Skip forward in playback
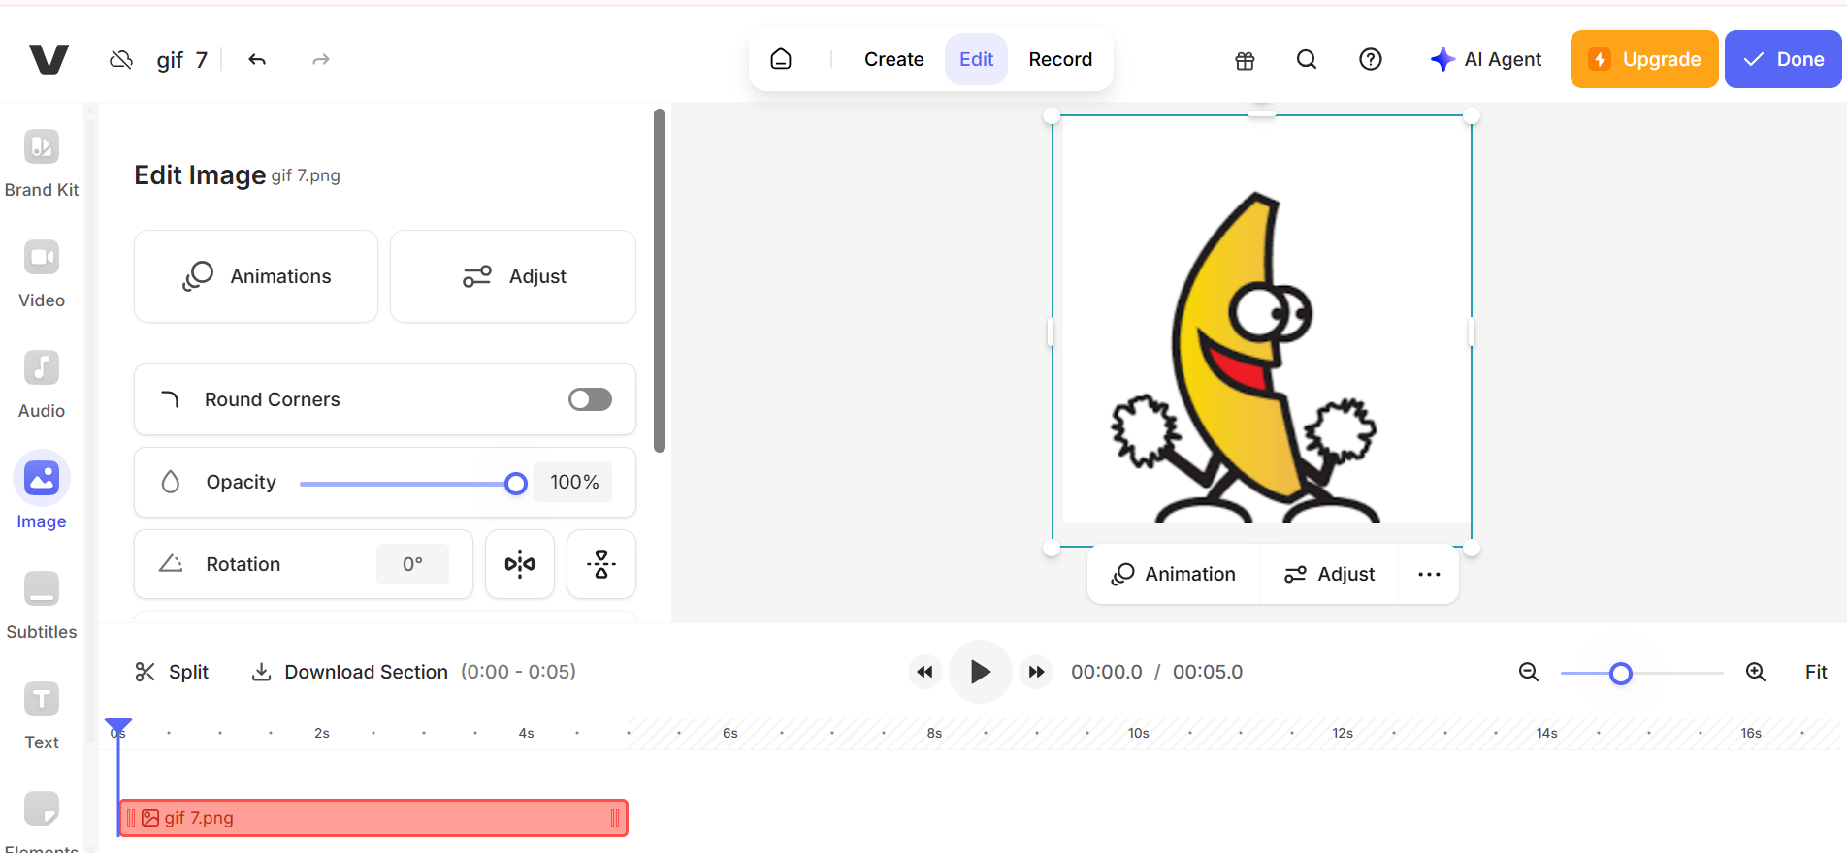 click(x=1036, y=672)
